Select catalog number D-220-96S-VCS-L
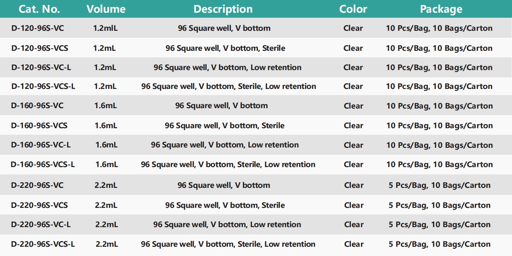The image size is (512, 256). point(43,244)
